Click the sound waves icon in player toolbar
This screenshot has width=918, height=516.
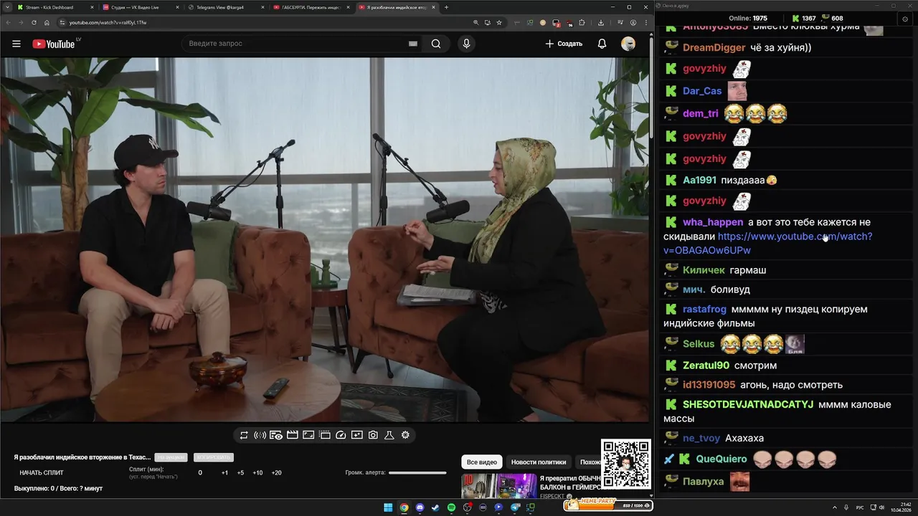pos(260,435)
